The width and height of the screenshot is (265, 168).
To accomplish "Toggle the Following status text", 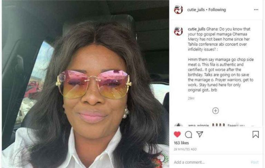I will [217, 10].
